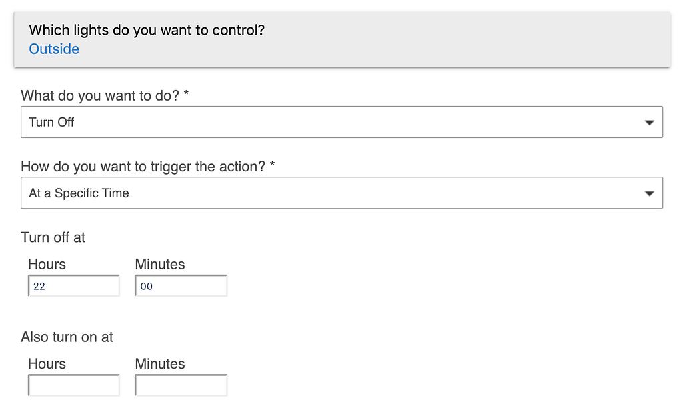Click the "How do you want to trigger the action?" label

pyautogui.click(x=143, y=167)
